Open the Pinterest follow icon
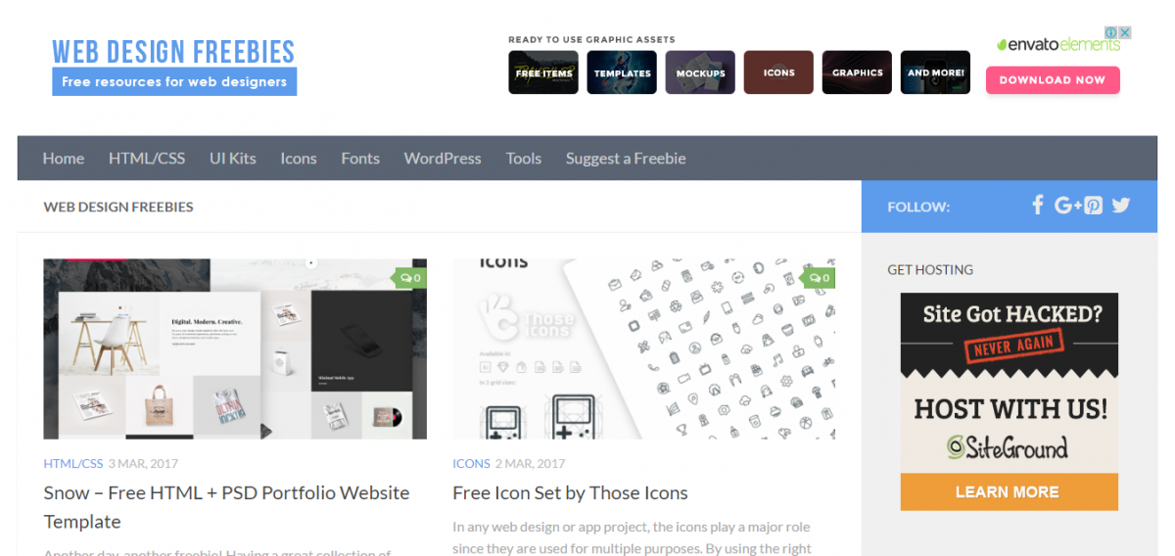Screen dimensions: 1175x556 tap(1094, 206)
